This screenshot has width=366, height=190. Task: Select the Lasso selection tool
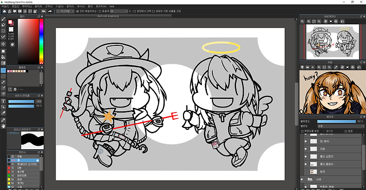pos(3,76)
